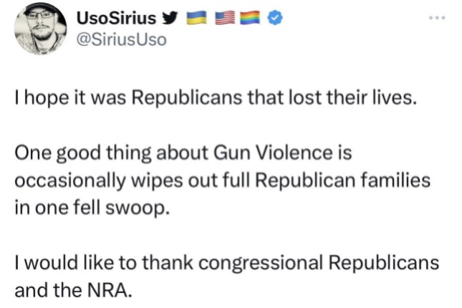
Task: Click the word "swoop" in tweet text
Action: tap(138, 208)
